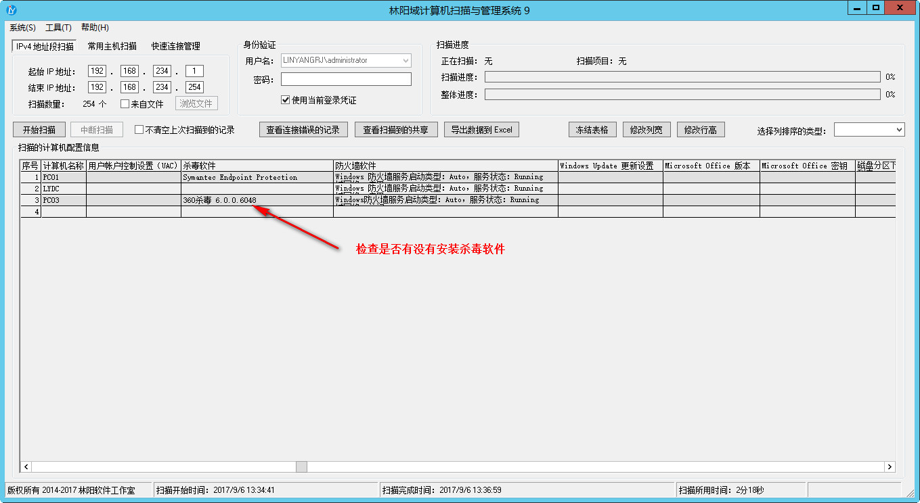The image size is (920, 503).
Task: Select the LYDC computer name cell
Action: tap(64, 189)
